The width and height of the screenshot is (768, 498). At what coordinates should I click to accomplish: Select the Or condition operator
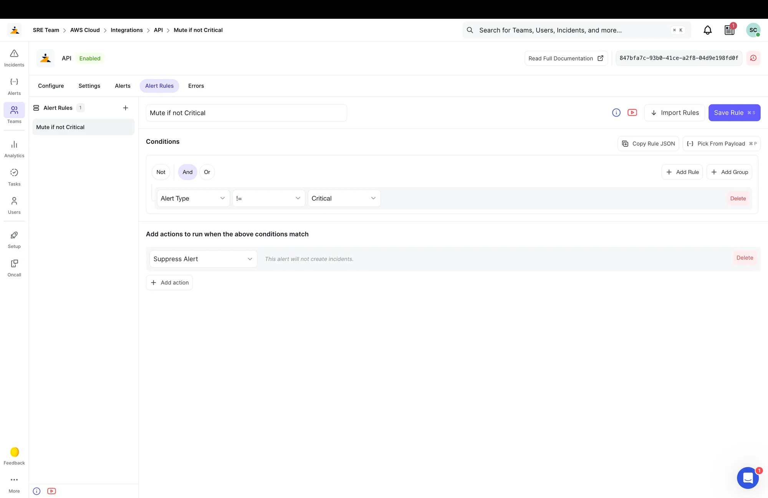pyautogui.click(x=207, y=172)
